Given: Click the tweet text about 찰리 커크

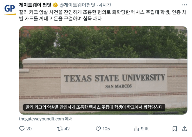Looking at the screenshot, I should pyautogui.click(x=103, y=15).
